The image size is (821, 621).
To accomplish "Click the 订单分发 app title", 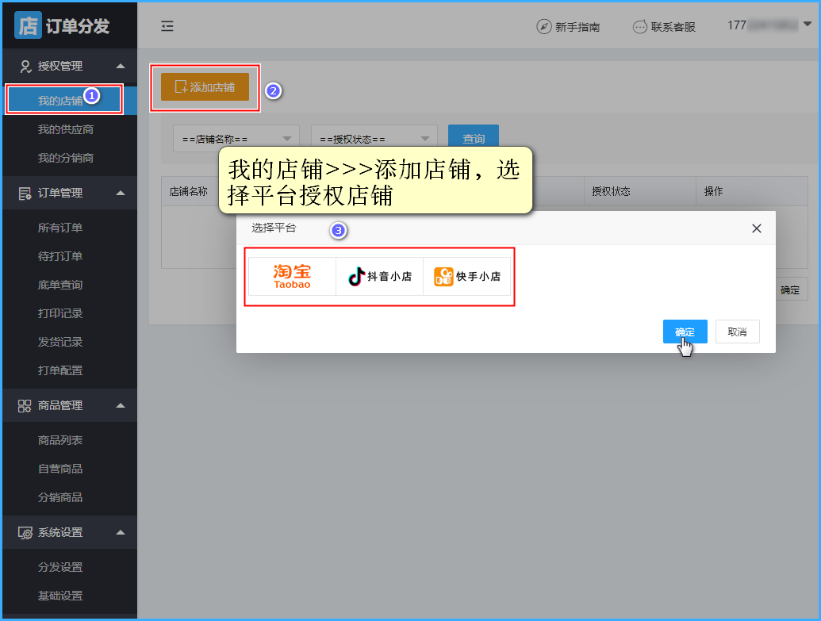I will coord(78,26).
